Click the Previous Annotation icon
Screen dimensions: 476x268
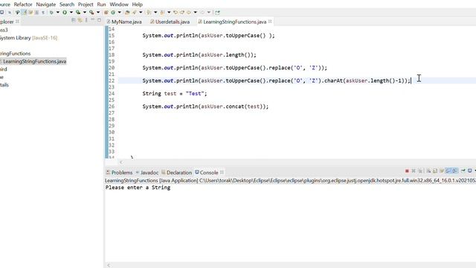click(162, 13)
